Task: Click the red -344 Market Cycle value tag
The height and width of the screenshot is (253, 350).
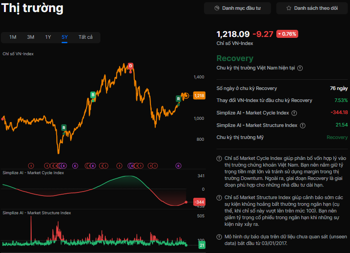Action: coord(199,202)
